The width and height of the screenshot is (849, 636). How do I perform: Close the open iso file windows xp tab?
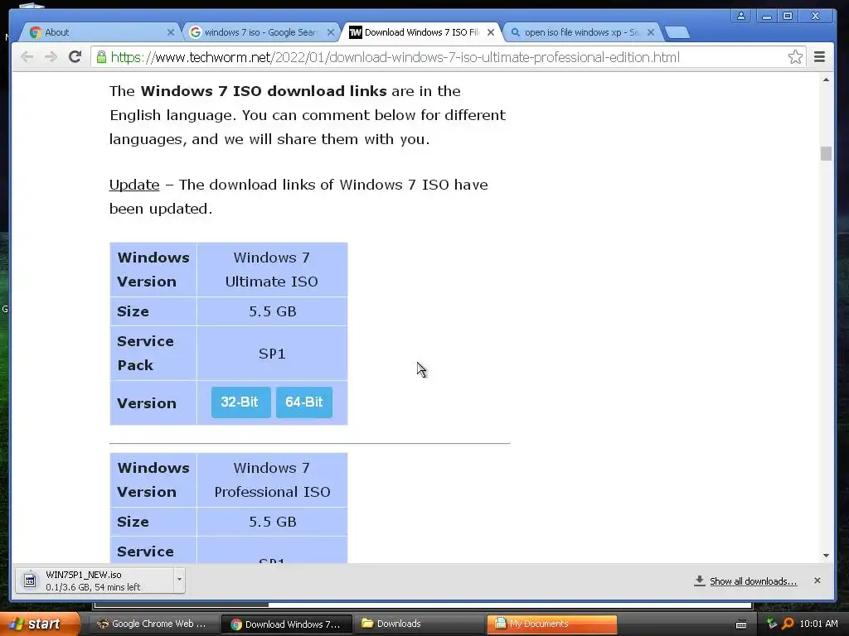(651, 32)
